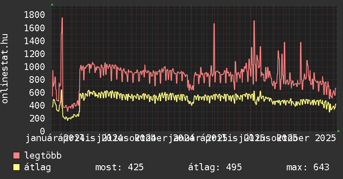343x179 pixels.
Task: Click the 'most: 425' statistic
Action: tap(119, 167)
